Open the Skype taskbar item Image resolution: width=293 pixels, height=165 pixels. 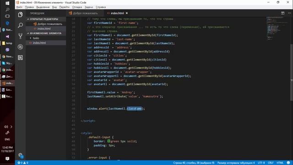(x=7, y=63)
